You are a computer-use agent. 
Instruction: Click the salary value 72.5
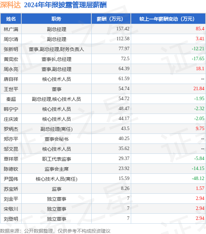pyautogui.click(x=125, y=58)
